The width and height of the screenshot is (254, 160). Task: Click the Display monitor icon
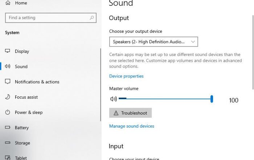click(8, 51)
